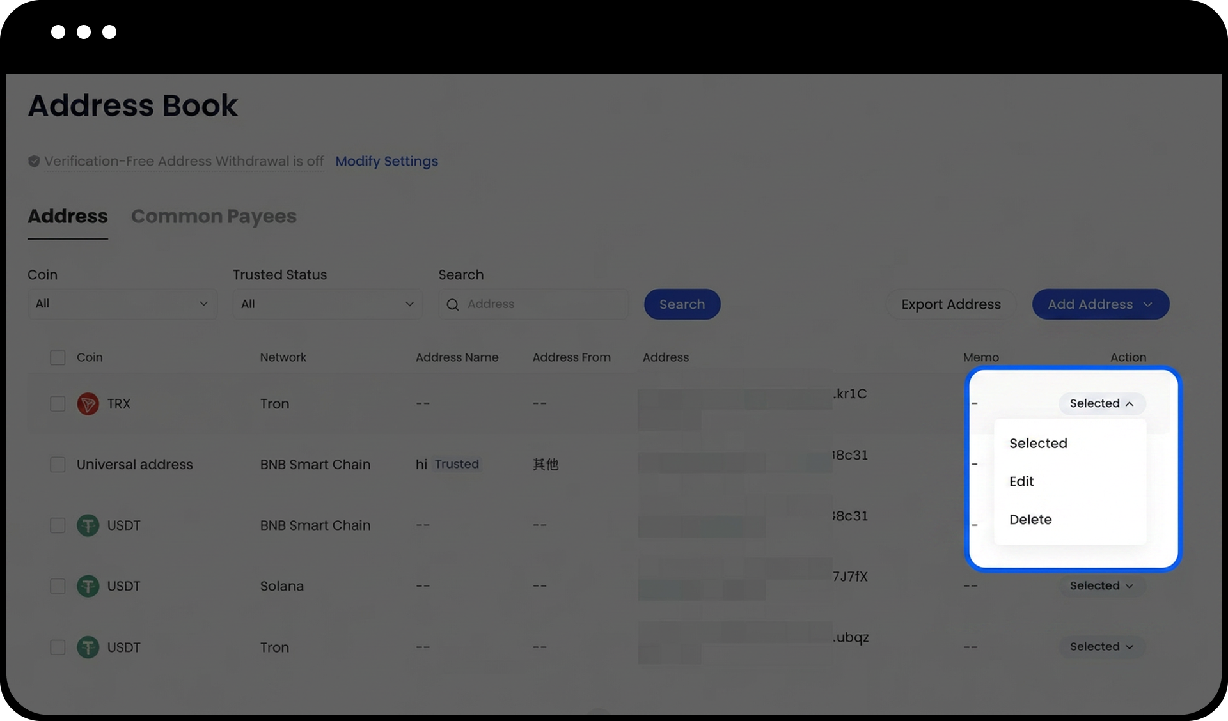
Task: Expand Selected dropdown in Solana row
Action: [1101, 586]
